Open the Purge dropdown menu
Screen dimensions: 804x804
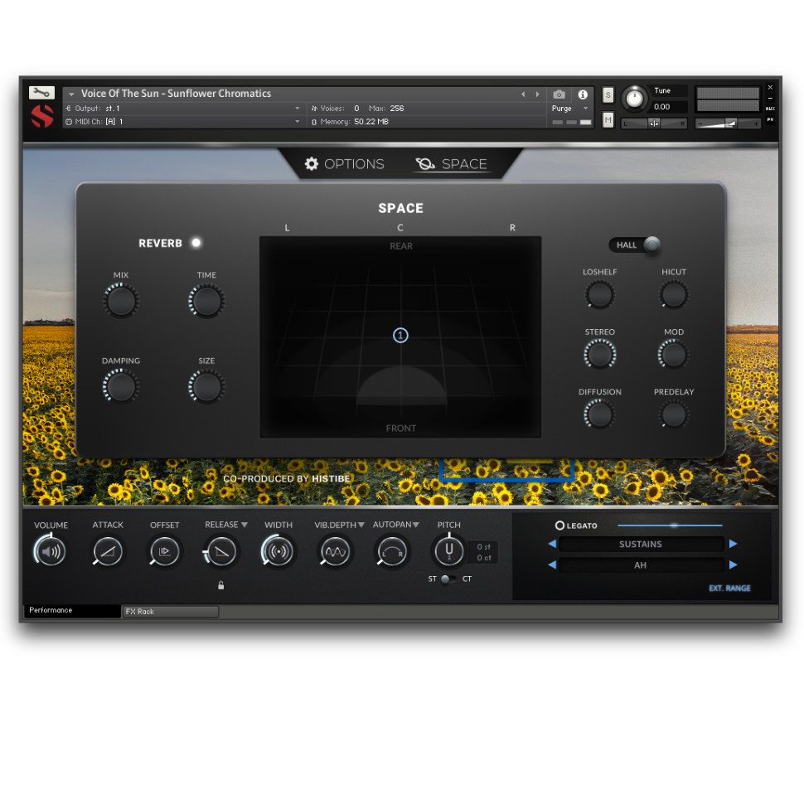(569, 109)
